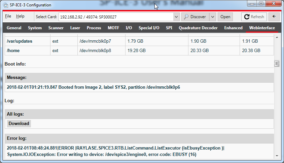Select the Webinterface tab
The height and width of the screenshot is (163, 284).
coord(262,28)
